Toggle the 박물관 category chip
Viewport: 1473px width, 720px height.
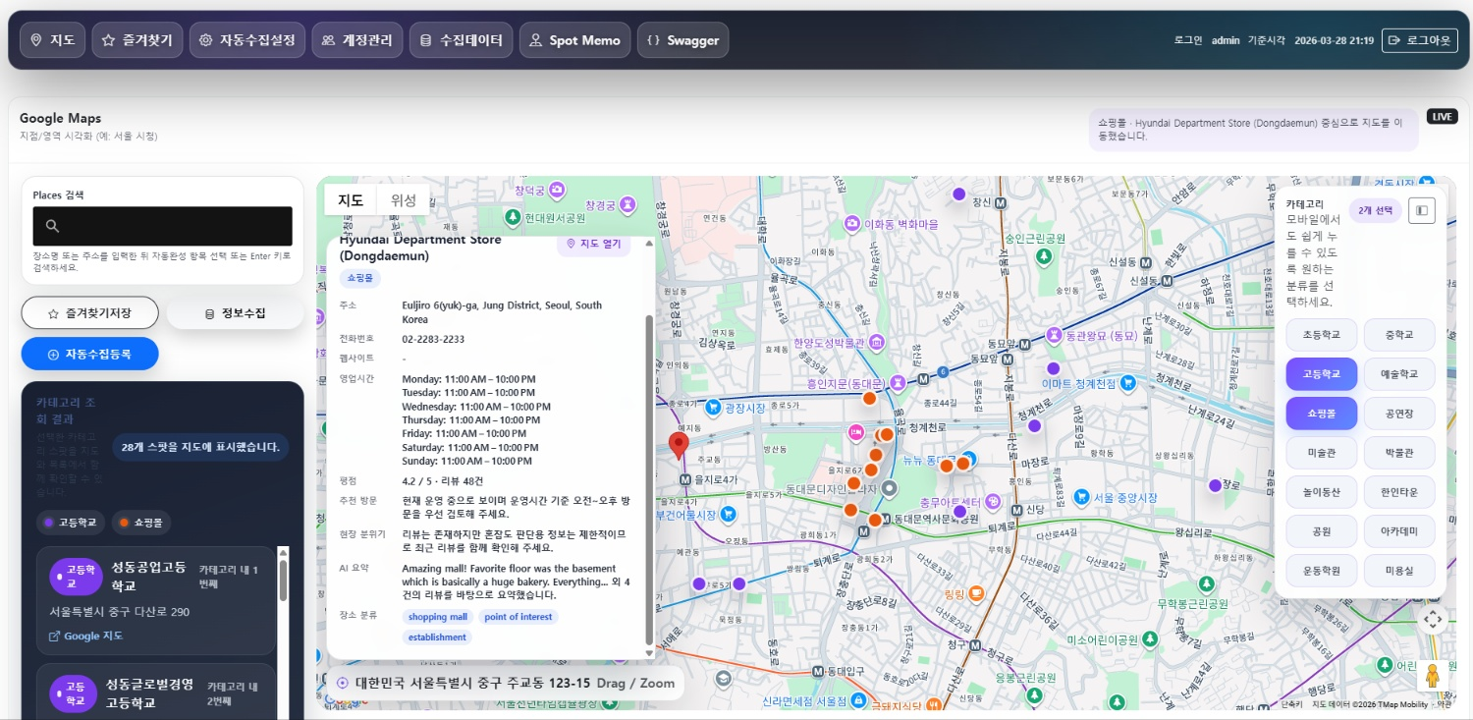1400,453
